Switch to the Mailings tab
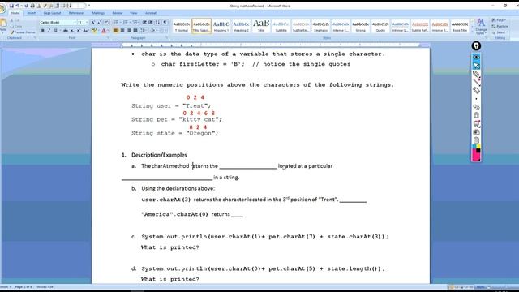Viewport: 519px width, 292px height. pos(98,13)
